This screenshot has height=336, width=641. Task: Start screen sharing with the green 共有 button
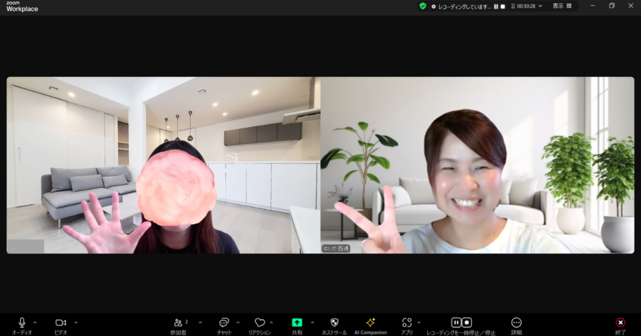[297, 322]
